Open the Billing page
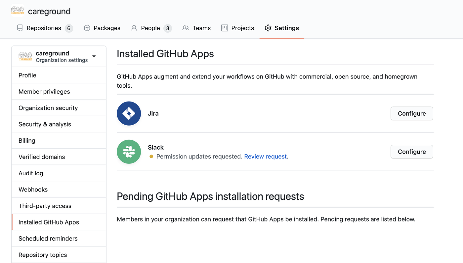This screenshot has height=263, width=463. coord(59,140)
